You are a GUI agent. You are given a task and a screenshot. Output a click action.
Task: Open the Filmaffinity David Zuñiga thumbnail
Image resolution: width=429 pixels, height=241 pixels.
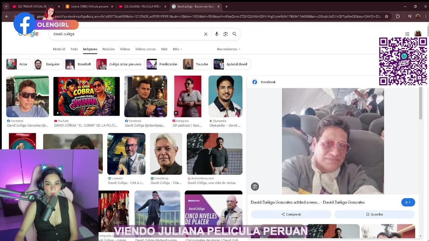coord(166,154)
